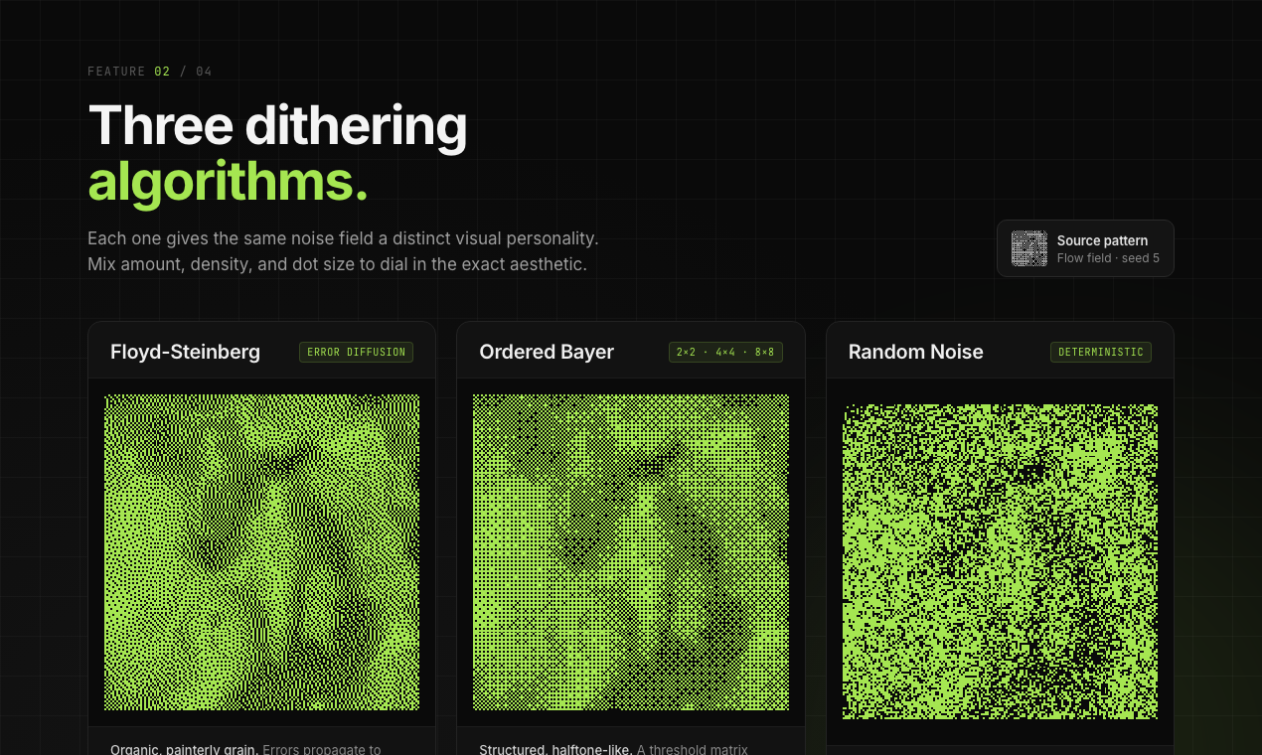The image size is (1262, 755).
Task: Click the Source pattern label
Action: (x=1102, y=240)
